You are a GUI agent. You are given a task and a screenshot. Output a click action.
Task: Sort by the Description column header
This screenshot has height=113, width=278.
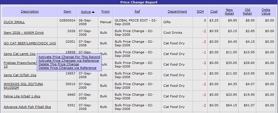30,11
